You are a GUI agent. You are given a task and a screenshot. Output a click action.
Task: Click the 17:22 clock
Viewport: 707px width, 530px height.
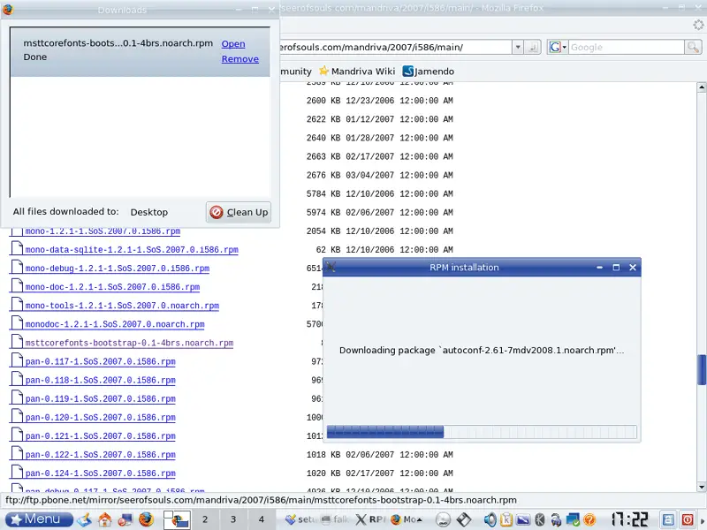tap(630, 519)
